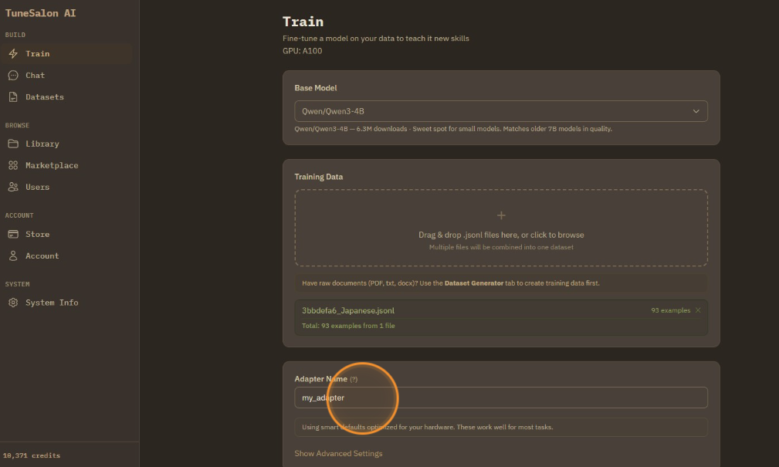The width and height of the screenshot is (779, 467).
Task: Expand the Base Model chevron arrow
Action: [696, 111]
